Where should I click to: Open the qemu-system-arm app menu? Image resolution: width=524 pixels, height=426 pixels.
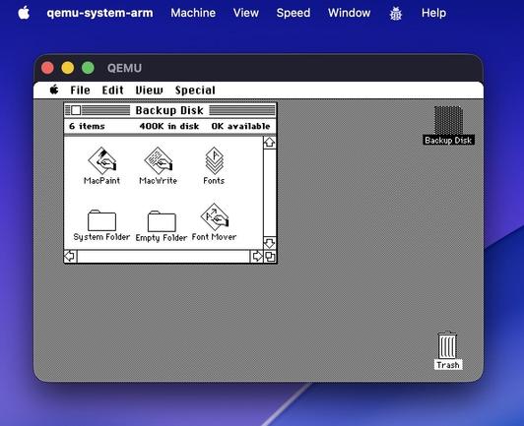coord(99,13)
